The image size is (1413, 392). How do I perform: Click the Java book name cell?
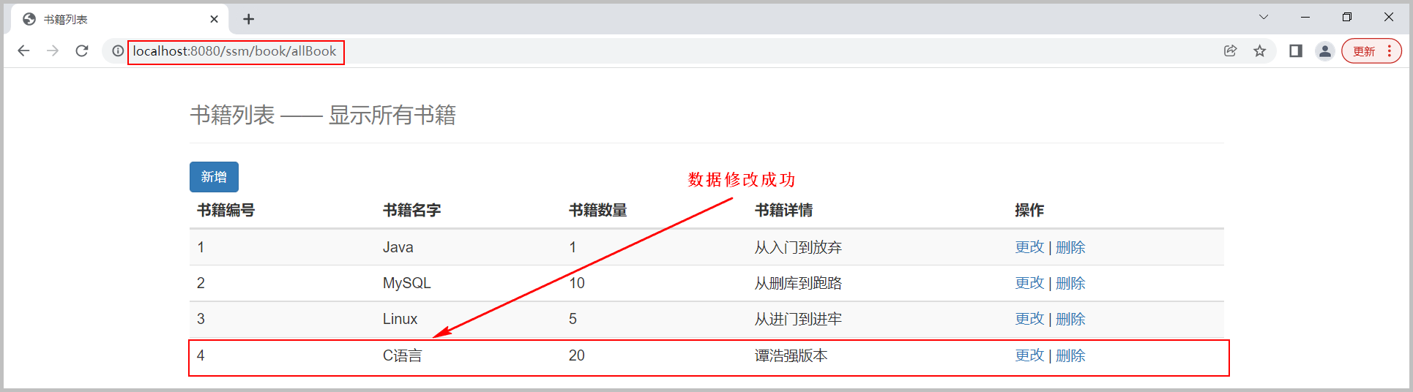click(398, 247)
